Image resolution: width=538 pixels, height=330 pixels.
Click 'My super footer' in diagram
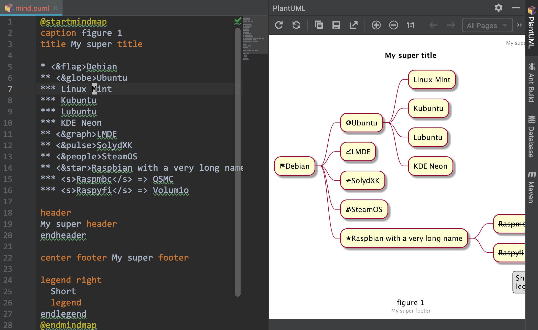pyautogui.click(x=411, y=311)
